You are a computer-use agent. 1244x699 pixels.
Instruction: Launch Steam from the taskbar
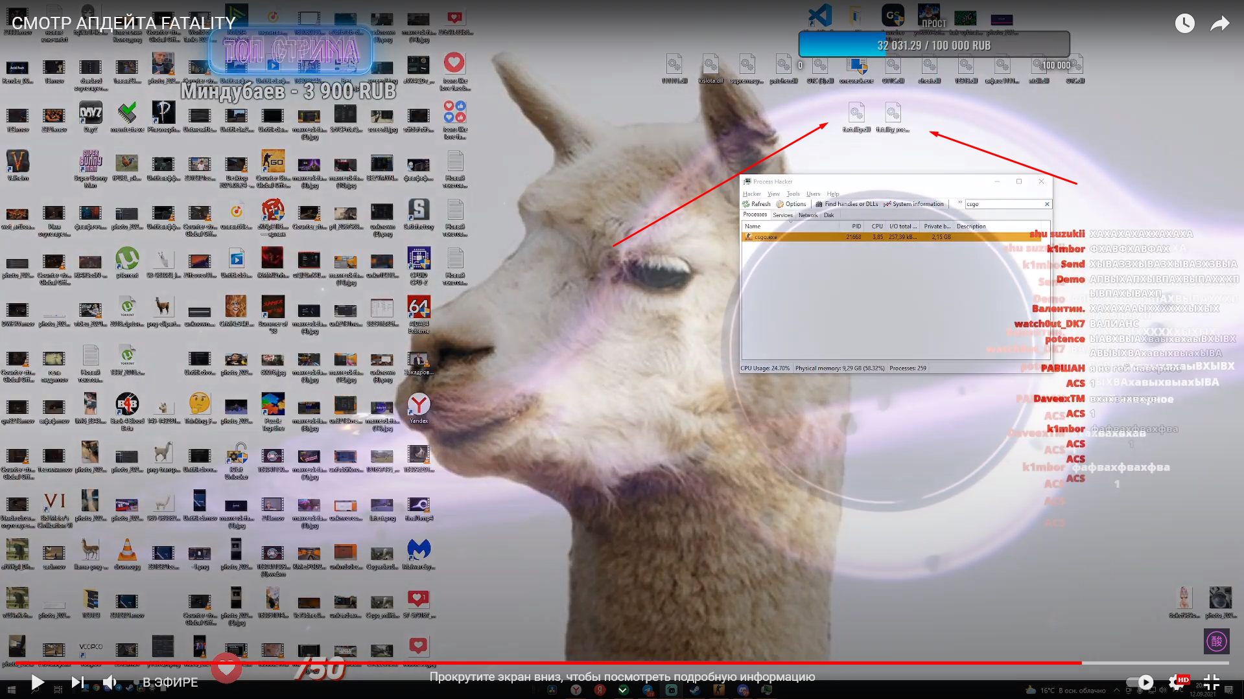pyautogui.click(x=694, y=691)
